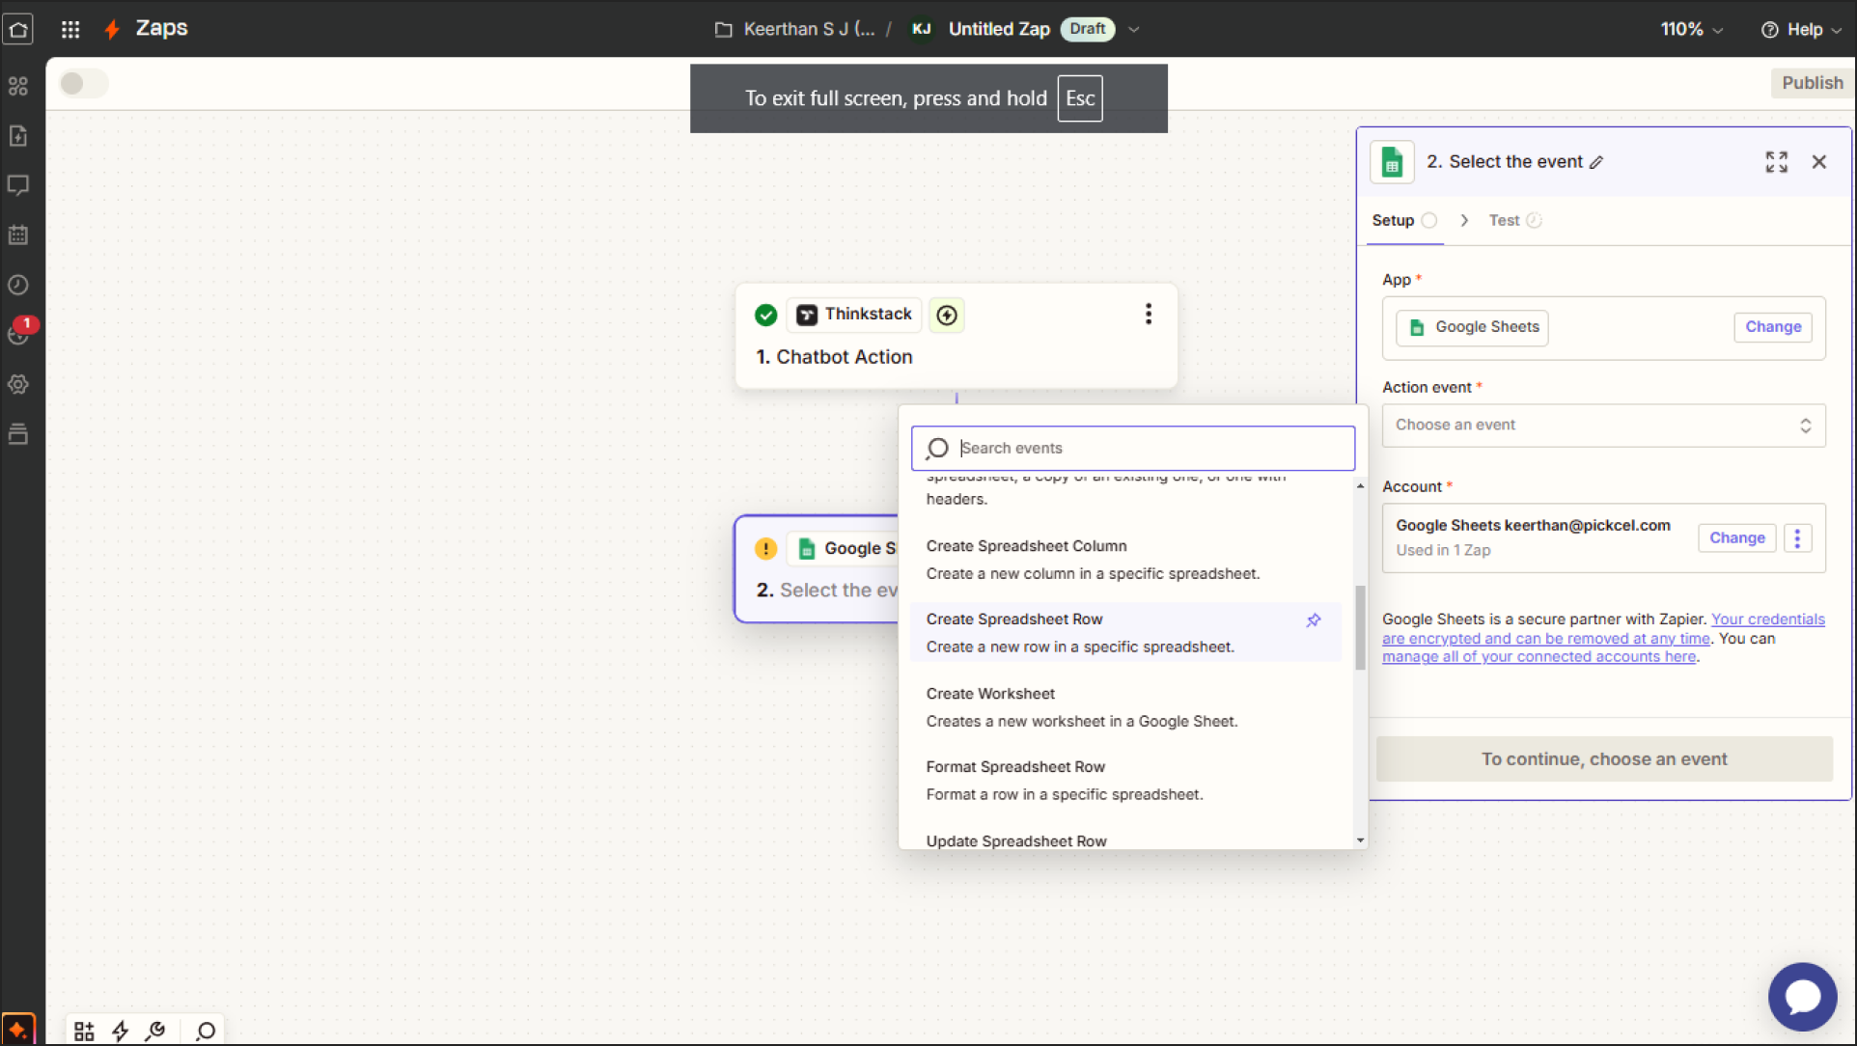The image size is (1857, 1046).
Task: Open the Untitled Zap Draft dropdown chevron
Action: coord(1134,30)
